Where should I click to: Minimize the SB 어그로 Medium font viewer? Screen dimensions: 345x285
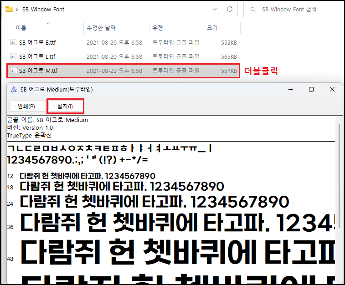point(291,89)
